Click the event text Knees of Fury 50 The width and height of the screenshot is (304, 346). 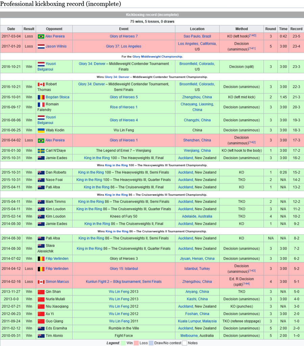(124, 217)
